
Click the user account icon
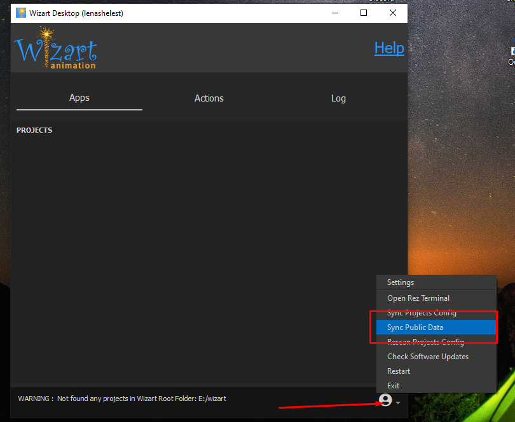(x=385, y=400)
